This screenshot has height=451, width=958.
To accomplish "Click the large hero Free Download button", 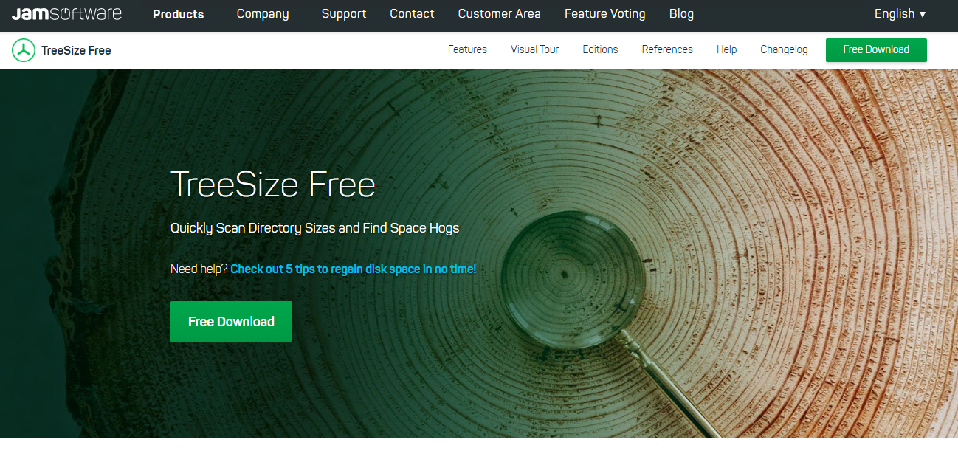I will 231,322.
